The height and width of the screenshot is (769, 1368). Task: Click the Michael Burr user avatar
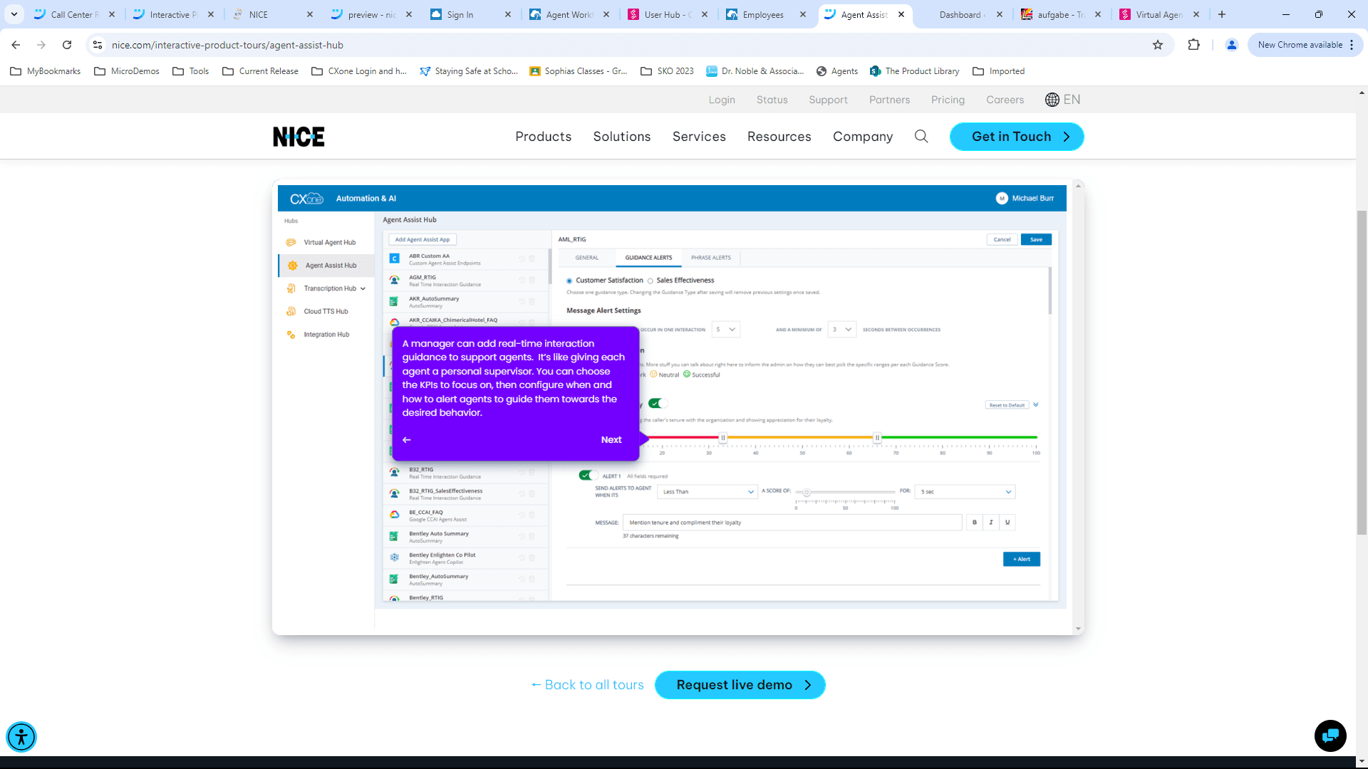click(1002, 199)
